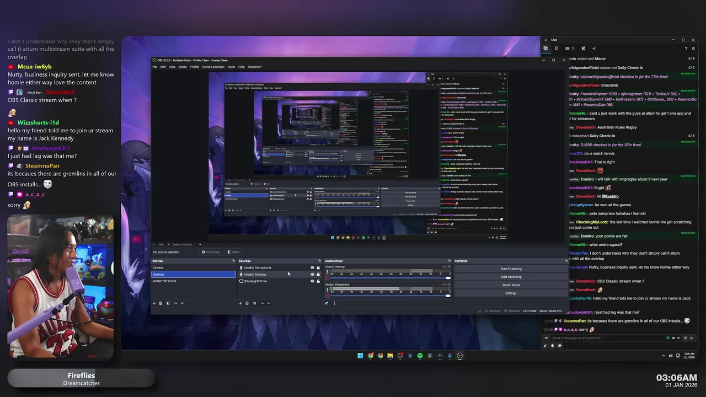Screen dimensions: 706x397
Task: Move scene down in the Scenes list
Action: click(x=182, y=303)
